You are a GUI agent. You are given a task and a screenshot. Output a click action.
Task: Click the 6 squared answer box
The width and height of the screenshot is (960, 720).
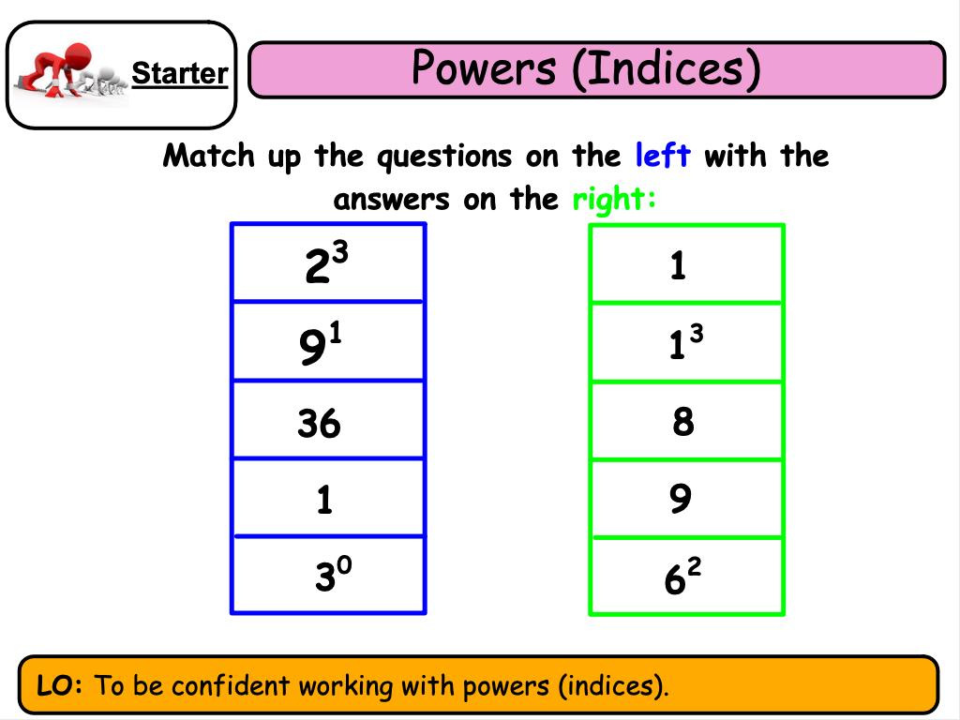[x=686, y=577]
